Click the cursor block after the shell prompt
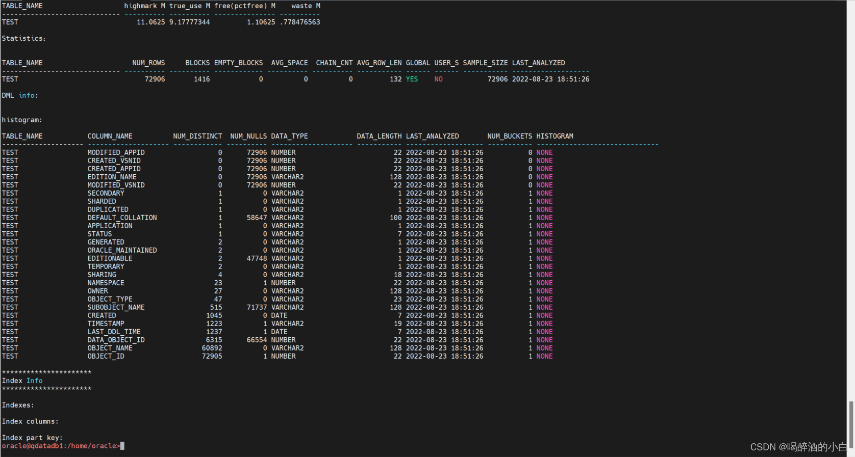855x457 pixels. (x=122, y=446)
